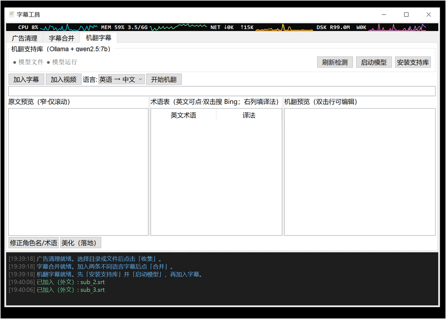The width and height of the screenshot is (446, 319).
Task: Click inside the 原文预览 text panel
Action: (x=78, y=172)
